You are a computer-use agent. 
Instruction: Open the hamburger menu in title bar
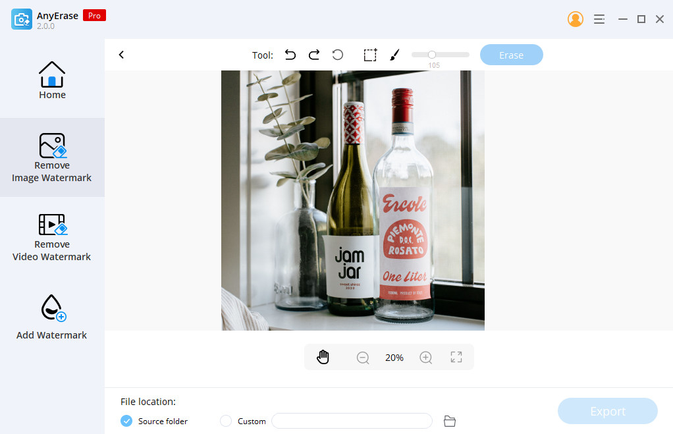599,19
